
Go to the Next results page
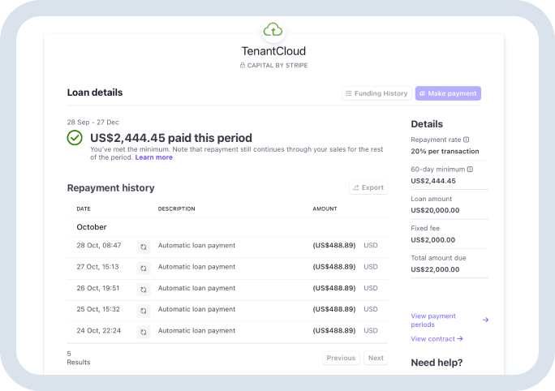point(376,358)
